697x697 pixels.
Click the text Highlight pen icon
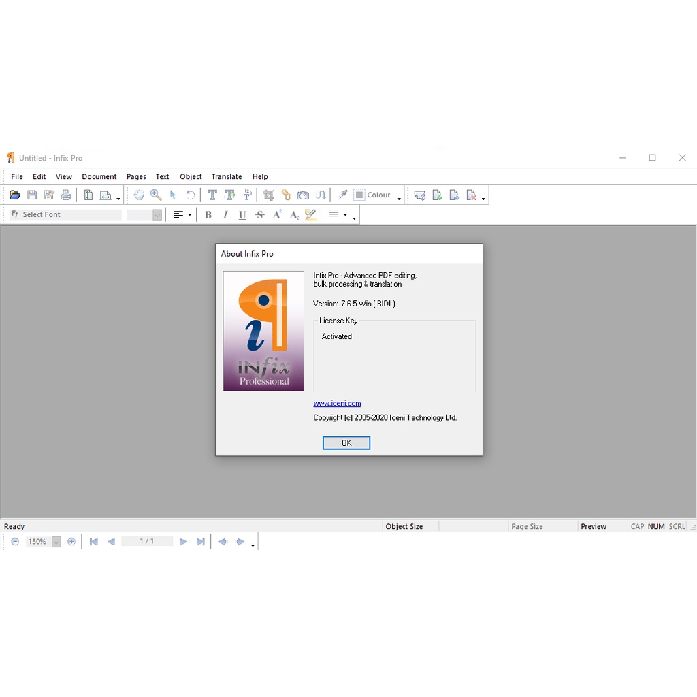(x=310, y=214)
